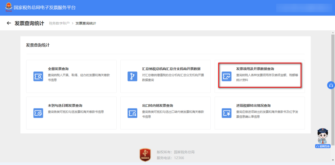Image resolution: width=335 pixels, height=165 pixels.
Task: Click description 查询纳税人开具、取得、经办的发票
Action: (79, 78)
